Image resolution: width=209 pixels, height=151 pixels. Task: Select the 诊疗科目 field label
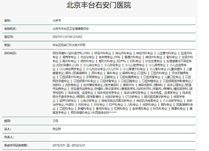click(10, 53)
